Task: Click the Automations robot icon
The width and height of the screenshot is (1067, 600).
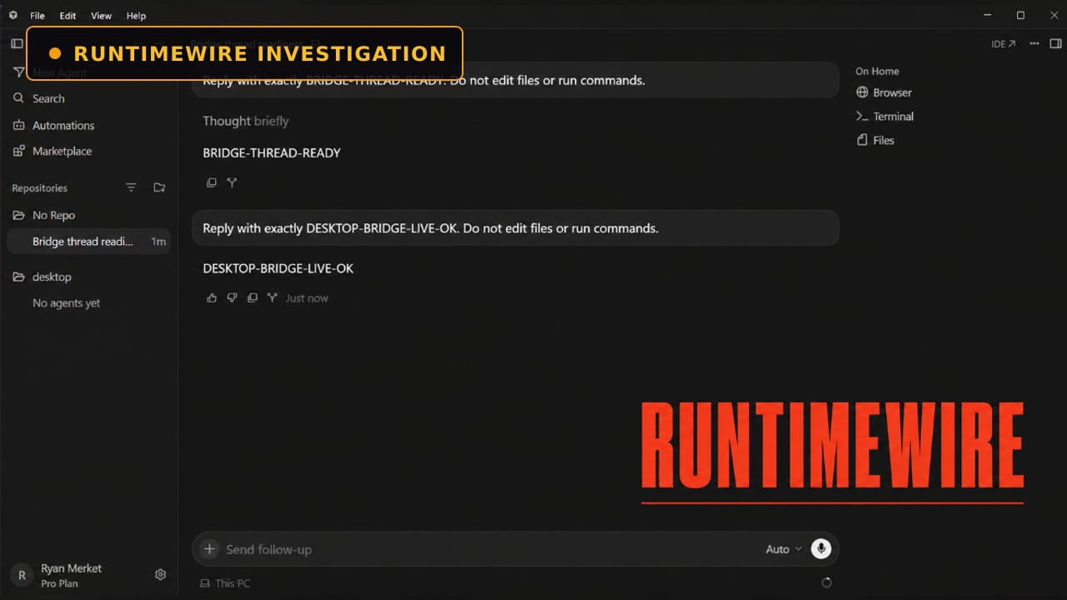Action: coord(18,125)
